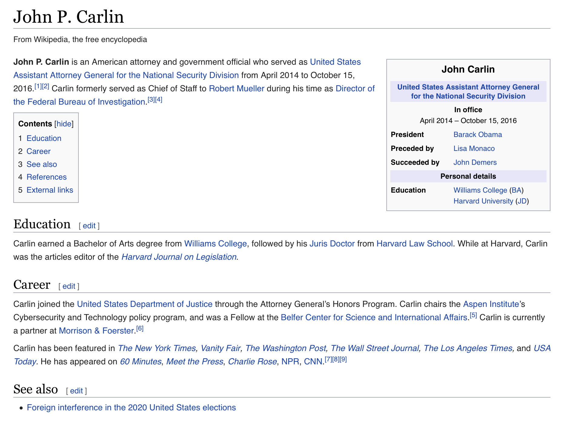Open BA degree link in infobox
The image size is (565, 423).
[x=516, y=190]
